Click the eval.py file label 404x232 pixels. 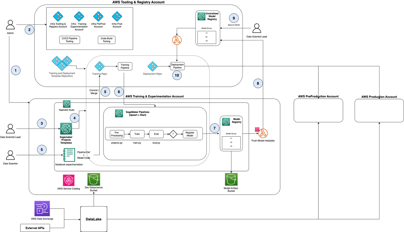click(x=156, y=143)
